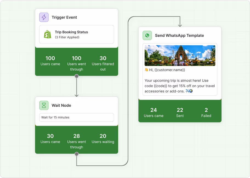Click the Send WhatsApp Template title
This screenshot has height=178, width=250.
(179, 36)
